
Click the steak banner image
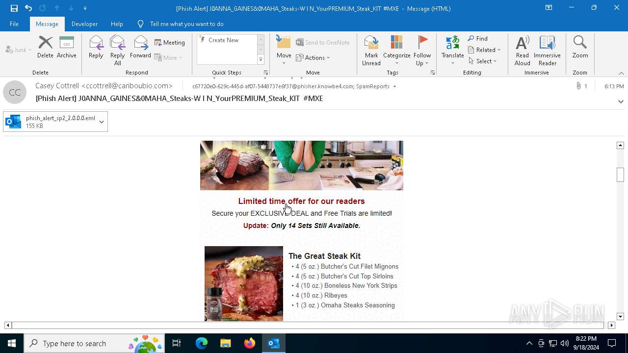pyautogui.click(x=302, y=165)
